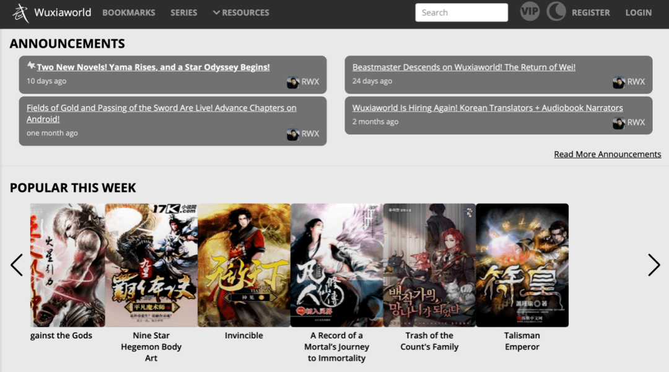This screenshot has height=372, width=669.
Task: Open the Bookmarks menu item
Action: (x=128, y=13)
